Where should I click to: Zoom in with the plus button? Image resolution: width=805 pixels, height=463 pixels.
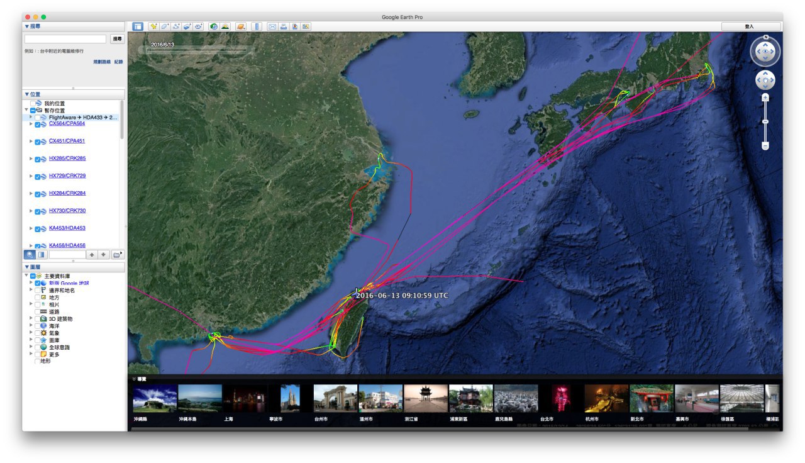coord(765,98)
